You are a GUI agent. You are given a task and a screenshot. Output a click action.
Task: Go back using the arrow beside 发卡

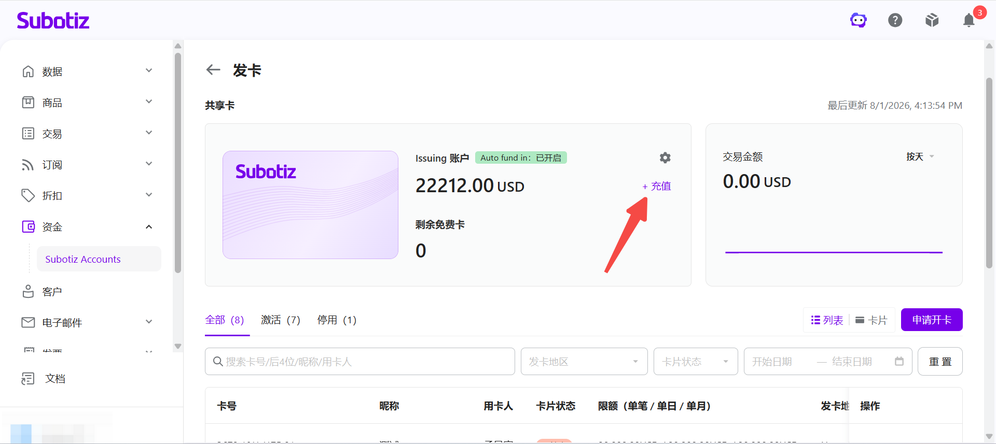pyautogui.click(x=213, y=69)
